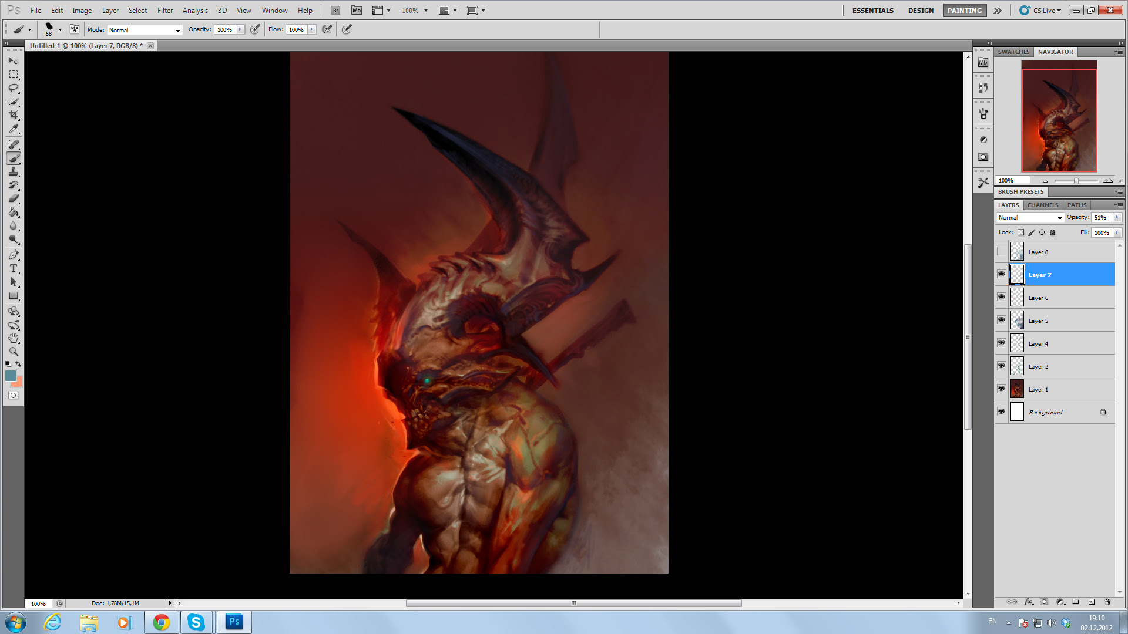Viewport: 1128px width, 634px height.
Task: Toggle the Brush panel button in options bar
Action: point(75,29)
